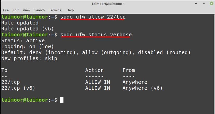Click the "Action" column header
215x114 pixels.
pos(94,70)
